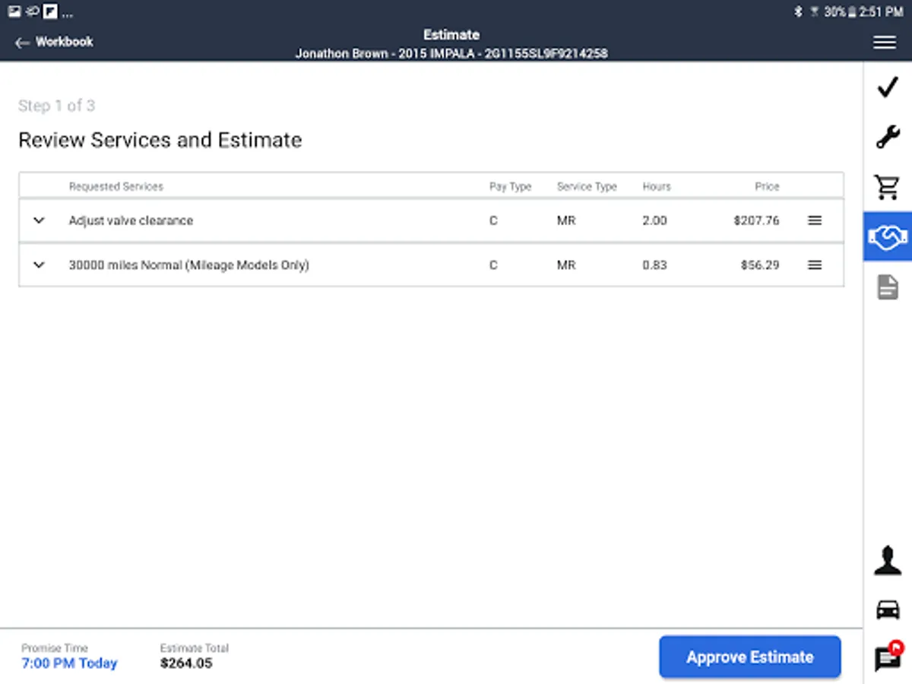Viewport: 912px width, 684px height.
Task: Go back to Workbook
Action: (x=54, y=43)
